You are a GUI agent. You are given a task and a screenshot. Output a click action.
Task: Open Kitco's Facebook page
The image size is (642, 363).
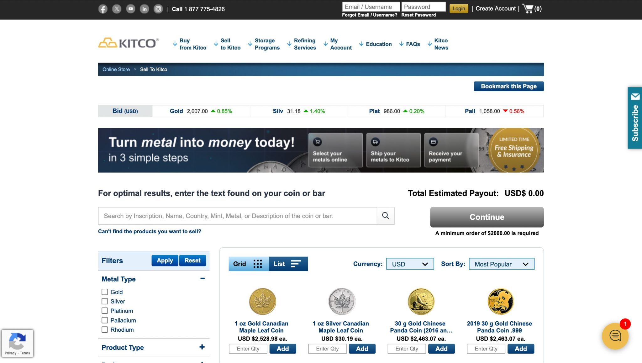pyautogui.click(x=103, y=9)
